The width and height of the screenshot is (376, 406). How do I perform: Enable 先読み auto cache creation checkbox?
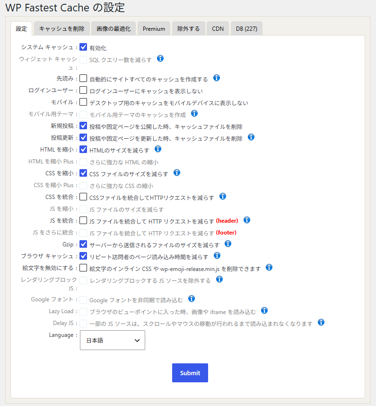click(83, 78)
